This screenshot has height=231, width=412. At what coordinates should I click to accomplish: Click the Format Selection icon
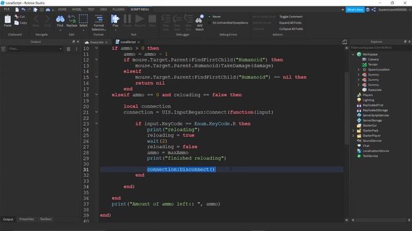98,19
